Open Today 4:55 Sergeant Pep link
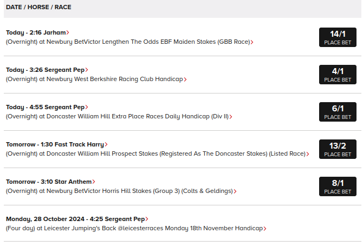Viewport: 363px width, 247px height. click(x=46, y=107)
